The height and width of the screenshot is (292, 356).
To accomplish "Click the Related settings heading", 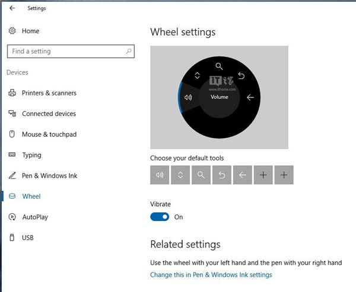I will (x=185, y=245).
